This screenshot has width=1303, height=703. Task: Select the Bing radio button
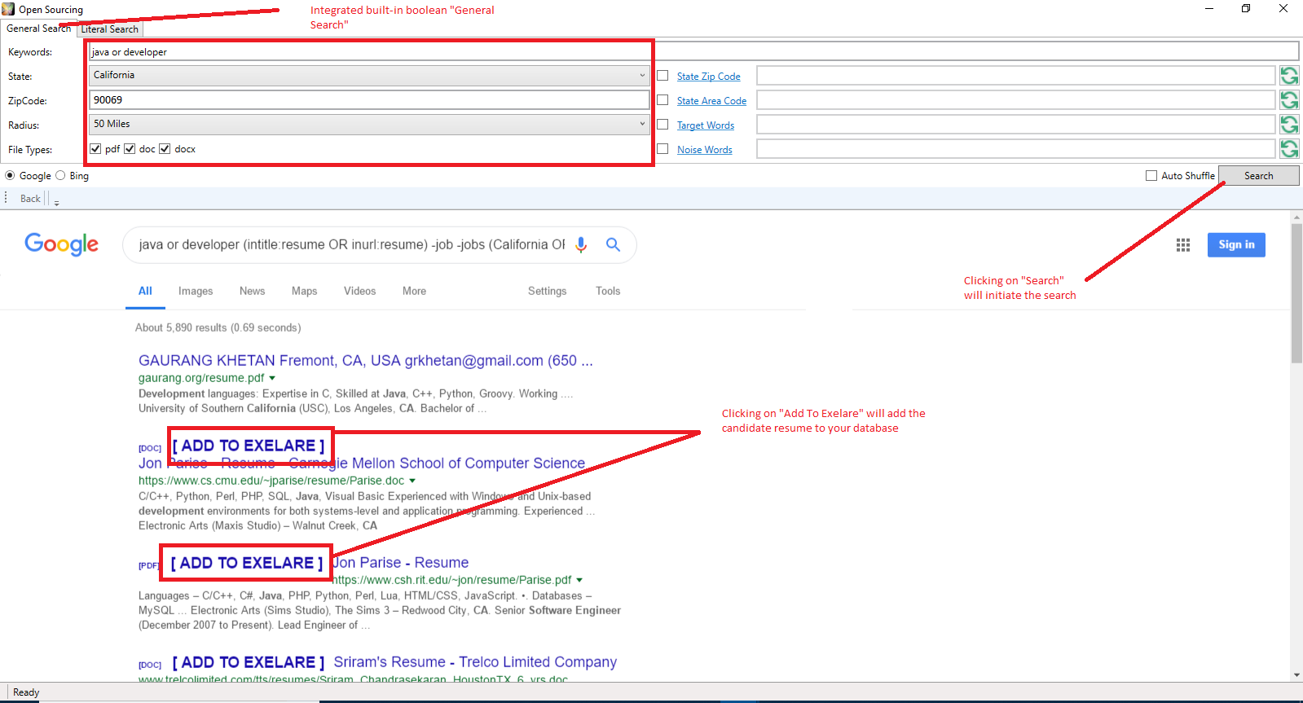[x=60, y=176]
